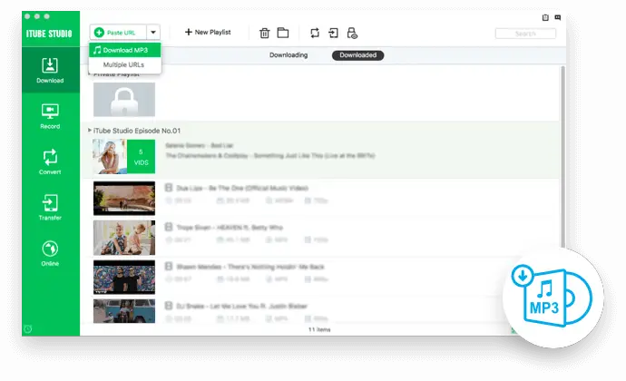Click the '11 items' status text
The width and height of the screenshot is (626, 381).
click(x=319, y=329)
